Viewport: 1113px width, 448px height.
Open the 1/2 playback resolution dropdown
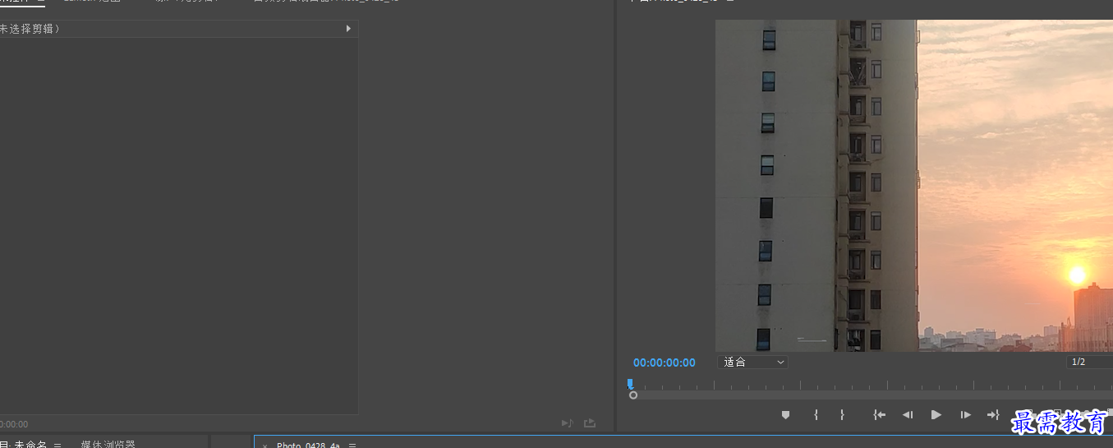coord(1089,362)
